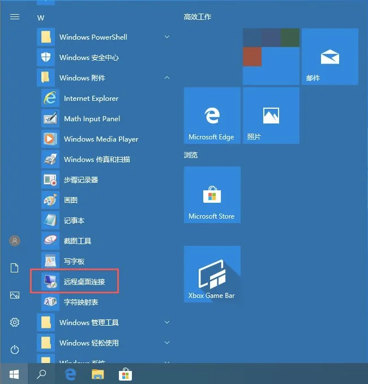Click the user account avatar icon
368x384 pixels.
coord(15,241)
